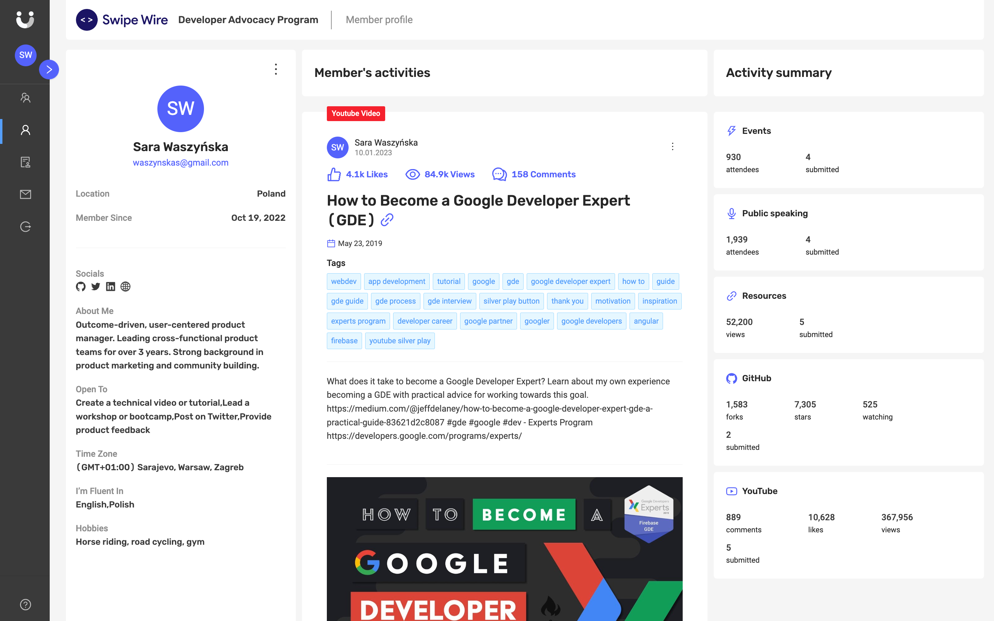994x621 pixels.
Task: Select the 'google developer expert' tag
Action: [570, 281]
